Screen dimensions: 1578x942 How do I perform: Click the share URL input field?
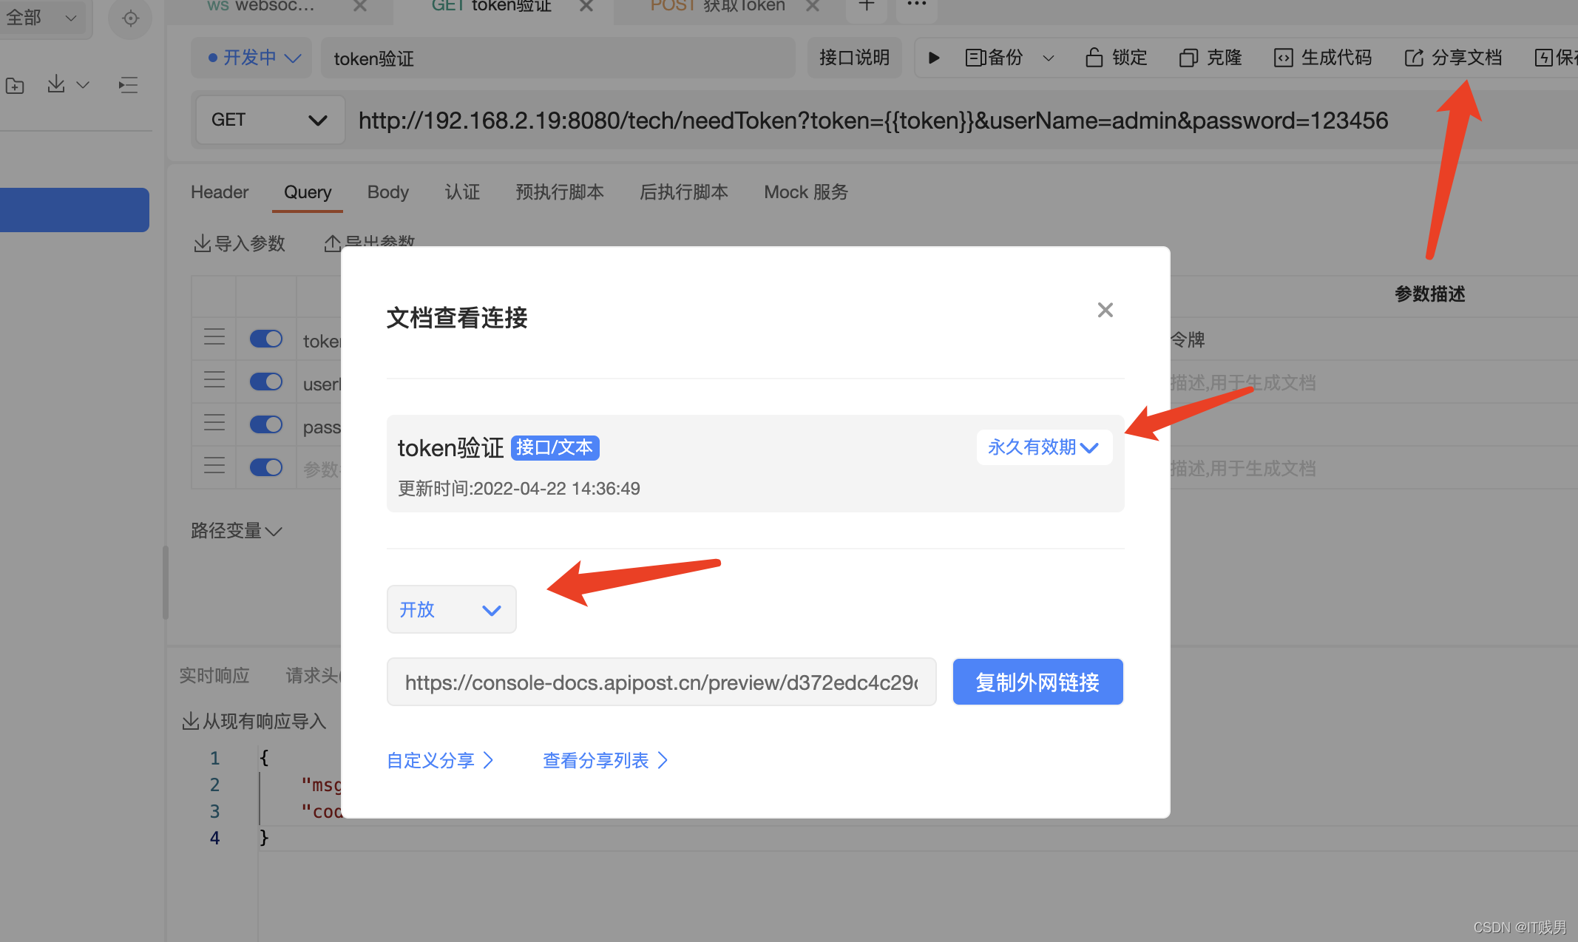(660, 682)
